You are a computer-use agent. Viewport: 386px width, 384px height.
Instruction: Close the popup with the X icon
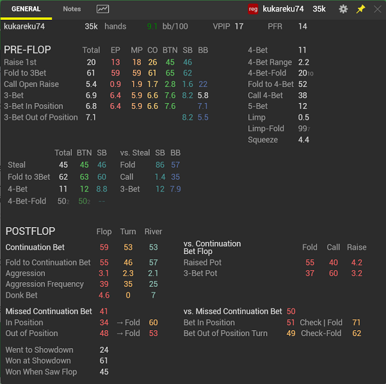[378, 9]
